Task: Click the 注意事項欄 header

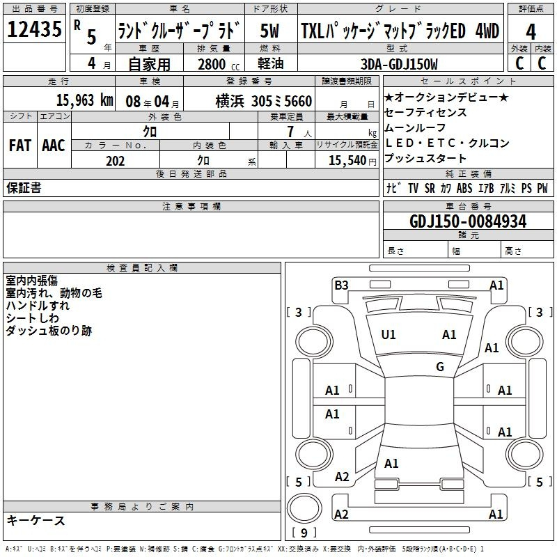Action: pyautogui.click(x=191, y=206)
